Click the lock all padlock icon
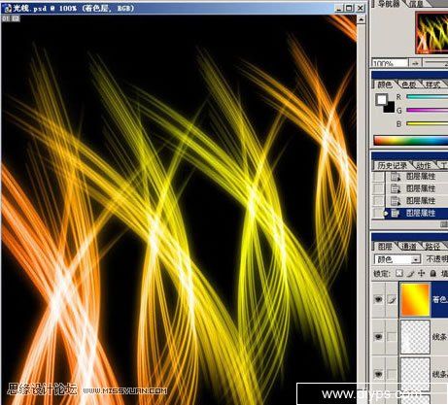 433,273
